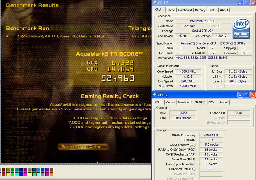
Task: Click the Package value Socket 775 LGA
Action: click(x=203, y=31)
